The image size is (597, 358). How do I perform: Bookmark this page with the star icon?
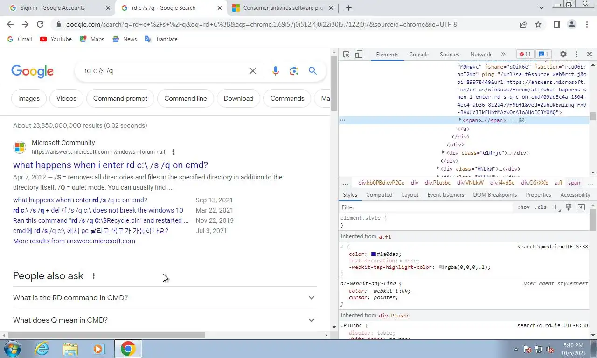click(538, 24)
